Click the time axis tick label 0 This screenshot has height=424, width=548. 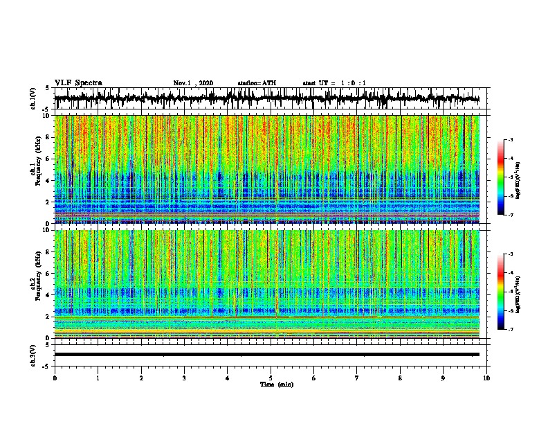(55, 378)
